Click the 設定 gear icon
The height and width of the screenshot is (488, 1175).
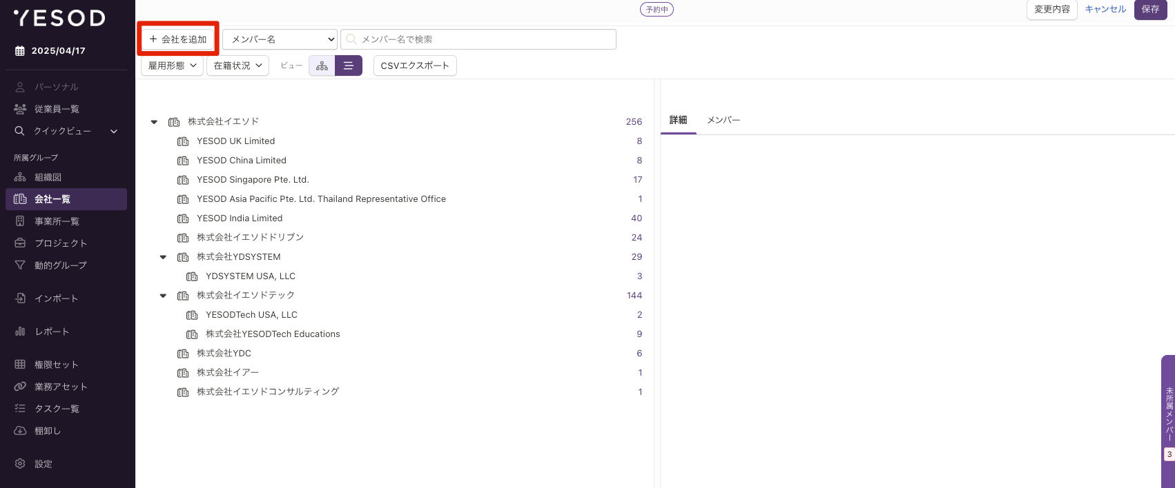pos(20,464)
